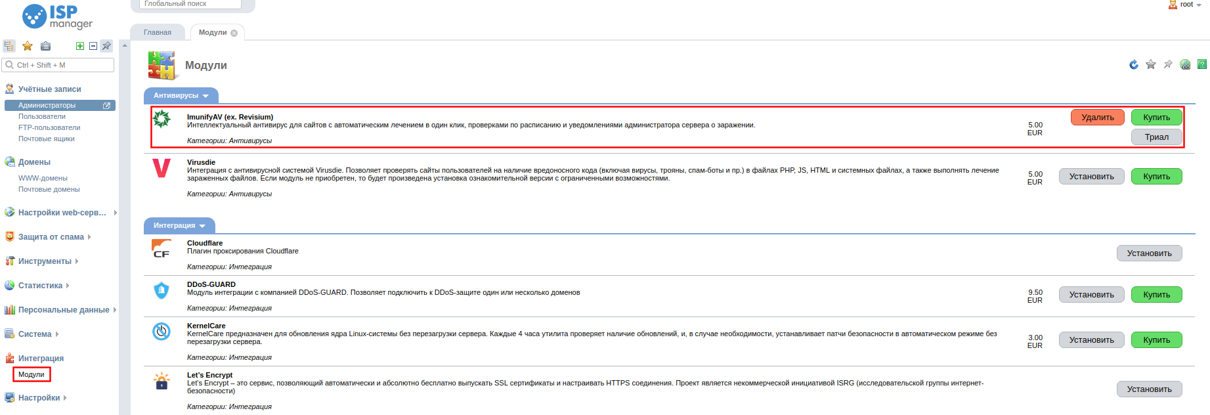Select the Let's Encrypt module title
This screenshot has width=1210, height=415.
(209, 376)
